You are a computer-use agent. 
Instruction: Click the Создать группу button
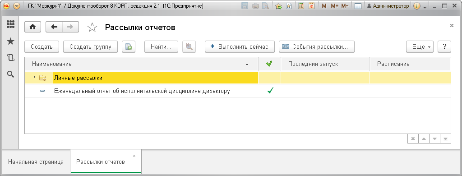click(x=90, y=46)
